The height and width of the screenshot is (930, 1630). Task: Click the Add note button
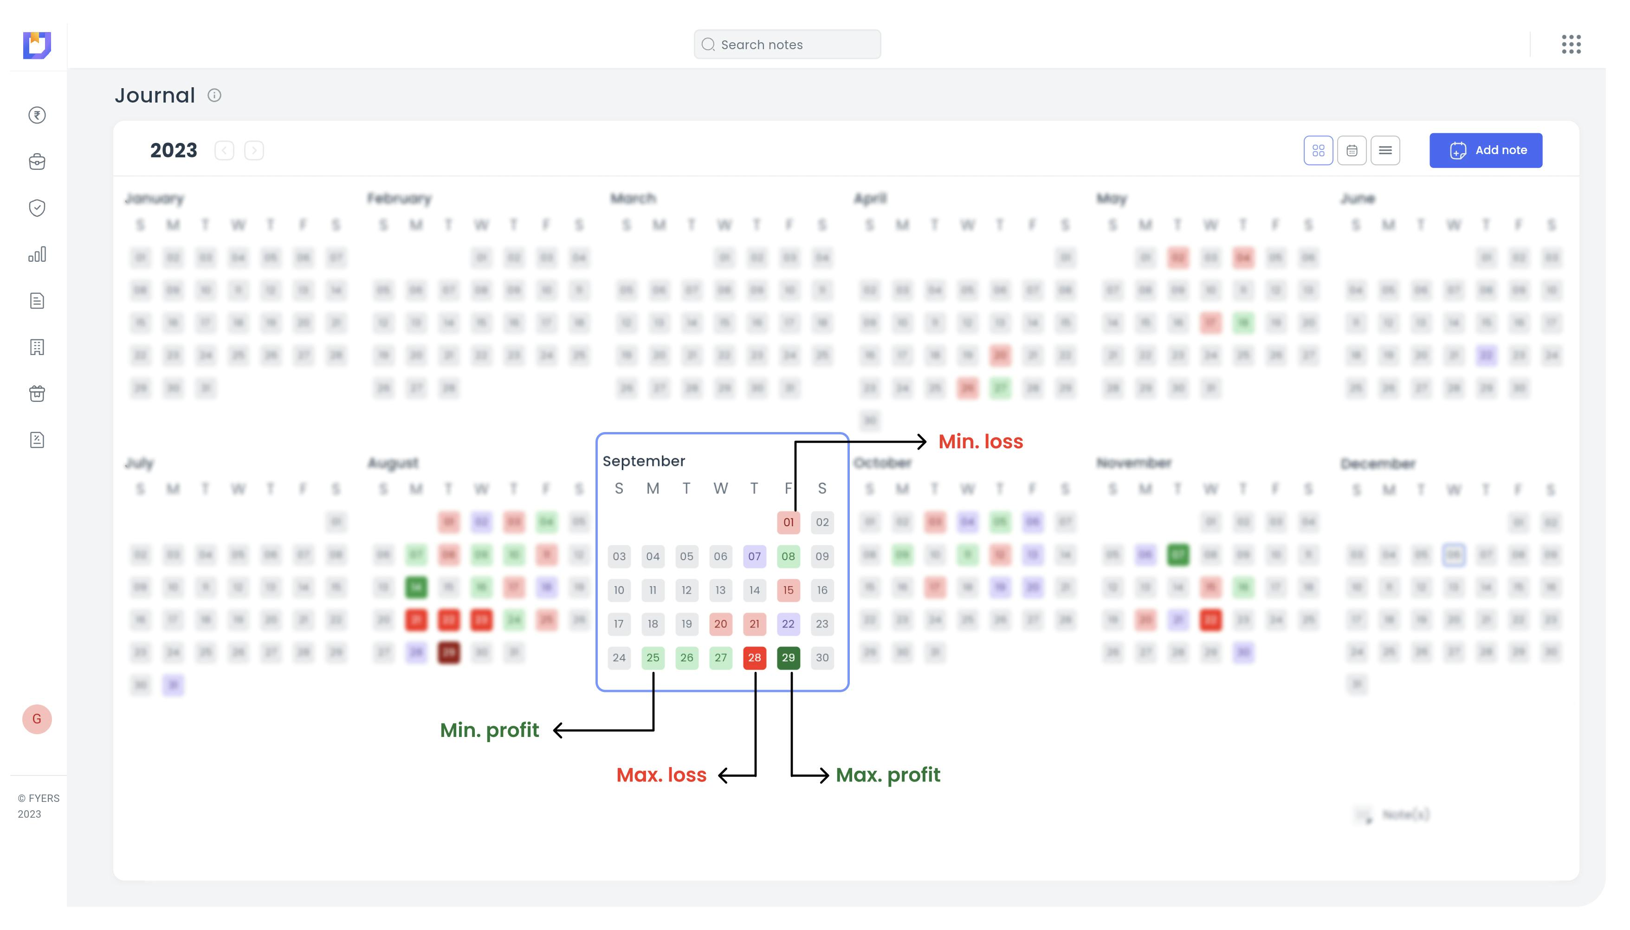pos(1485,151)
